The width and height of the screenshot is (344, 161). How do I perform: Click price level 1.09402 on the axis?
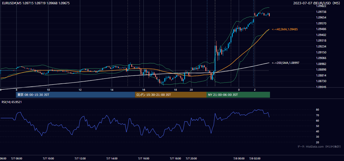point(321,35)
